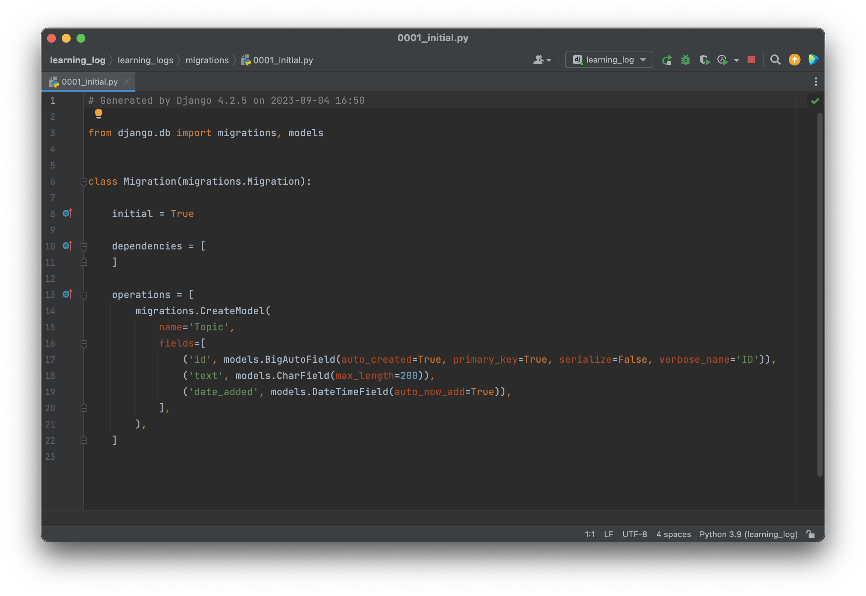This screenshot has height=596, width=866.
Task: Click the orange IDE update icon
Action: 794,60
